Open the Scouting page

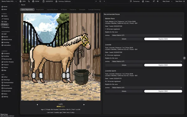point(5,42)
